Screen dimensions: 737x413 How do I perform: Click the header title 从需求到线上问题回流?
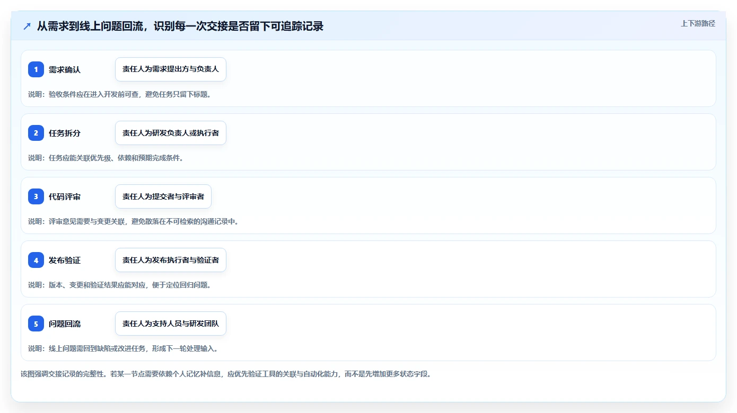pos(180,26)
